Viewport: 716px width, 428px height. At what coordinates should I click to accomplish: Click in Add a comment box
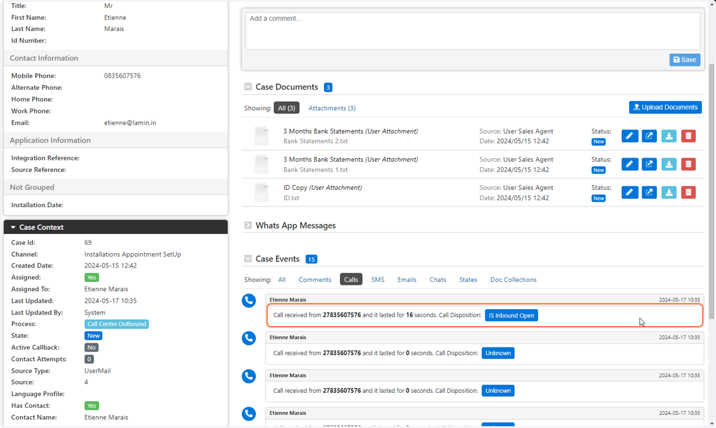pos(473,31)
